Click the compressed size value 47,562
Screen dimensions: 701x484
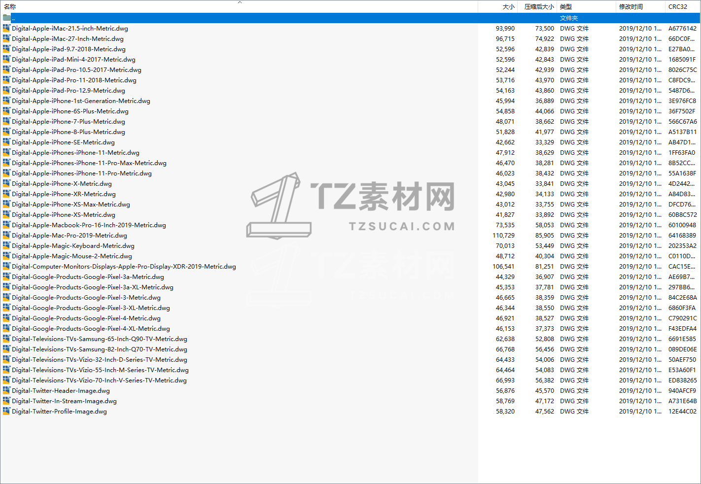point(545,412)
